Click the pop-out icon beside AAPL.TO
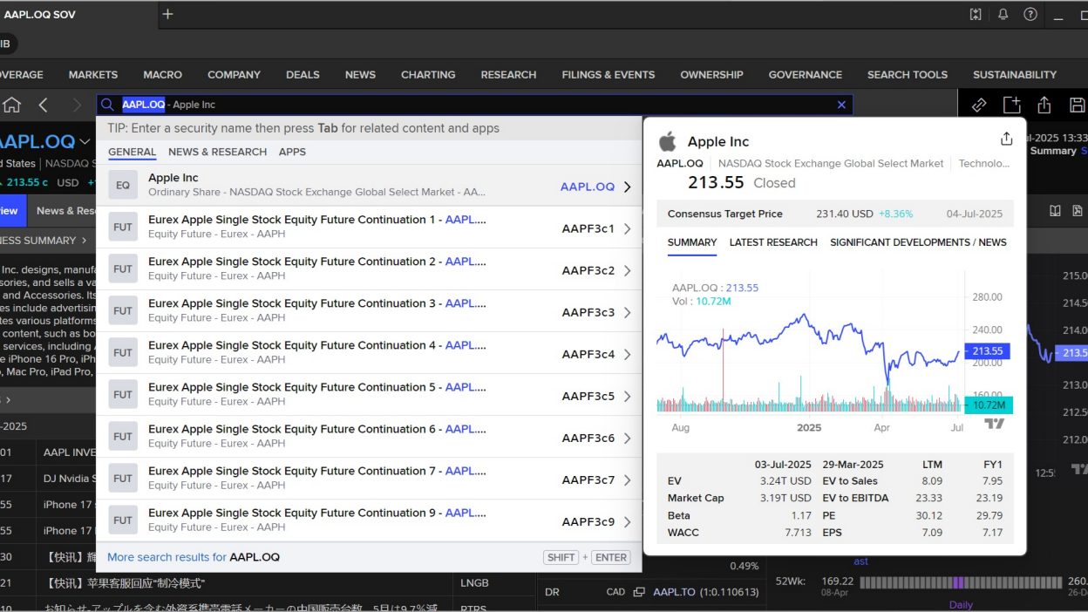This screenshot has height=612, width=1088. 639,592
